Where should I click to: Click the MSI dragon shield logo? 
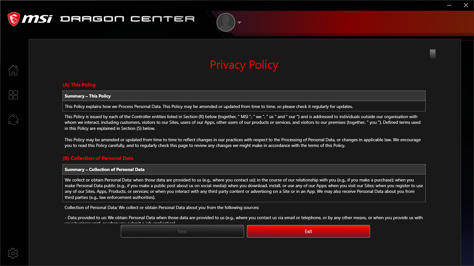point(14,19)
